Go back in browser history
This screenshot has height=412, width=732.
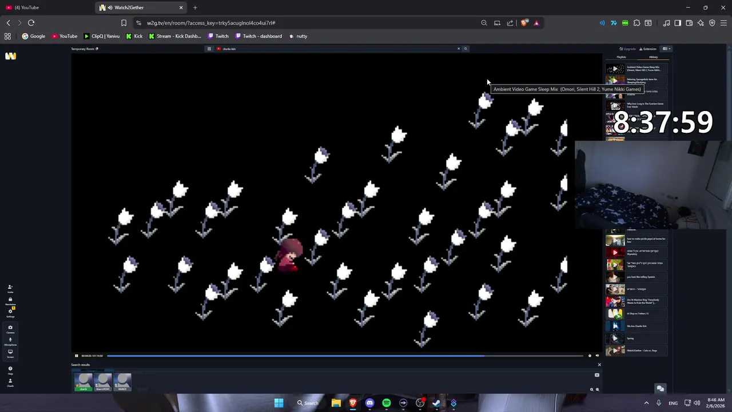click(x=8, y=23)
